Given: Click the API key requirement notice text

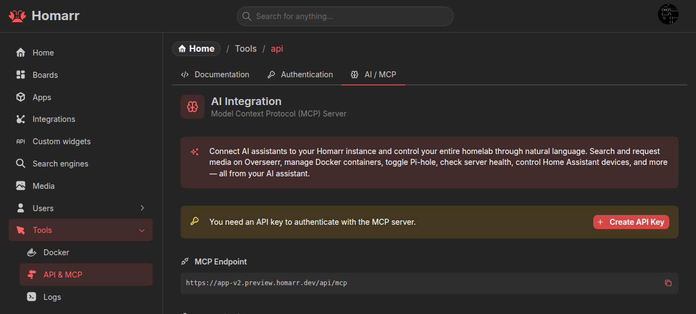Looking at the screenshot, I should tap(313, 222).
